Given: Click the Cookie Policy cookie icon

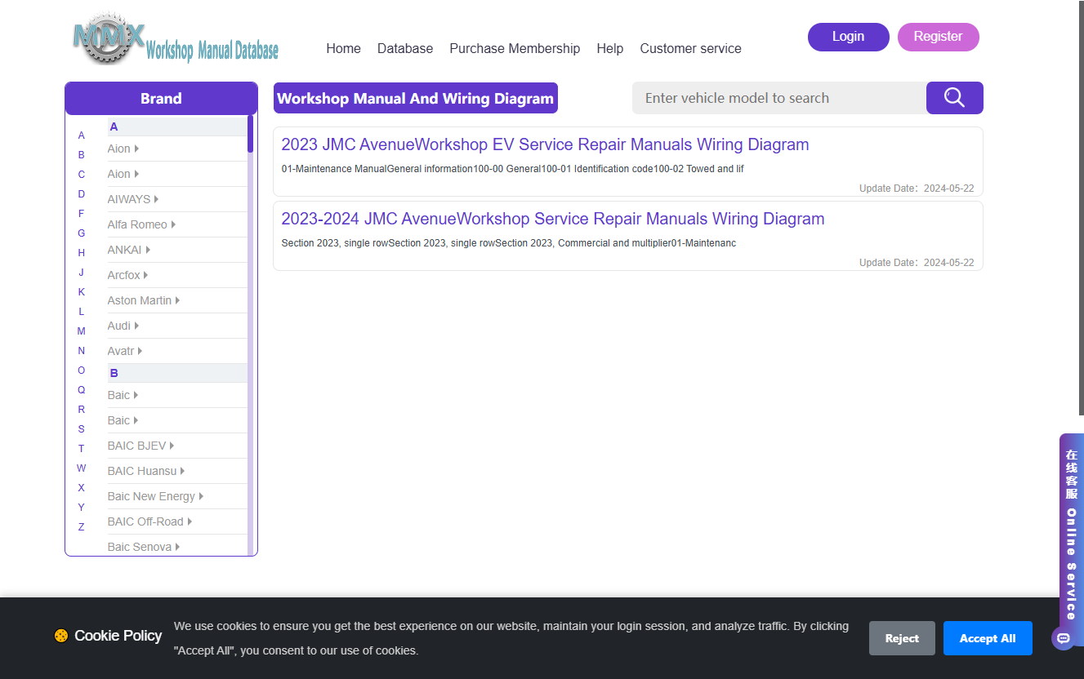Looking at the screenshot, I should pos(61,636).
